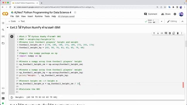Click the football_height_cm list line
The width and height of the screenshot is (187, 105).
57,45
